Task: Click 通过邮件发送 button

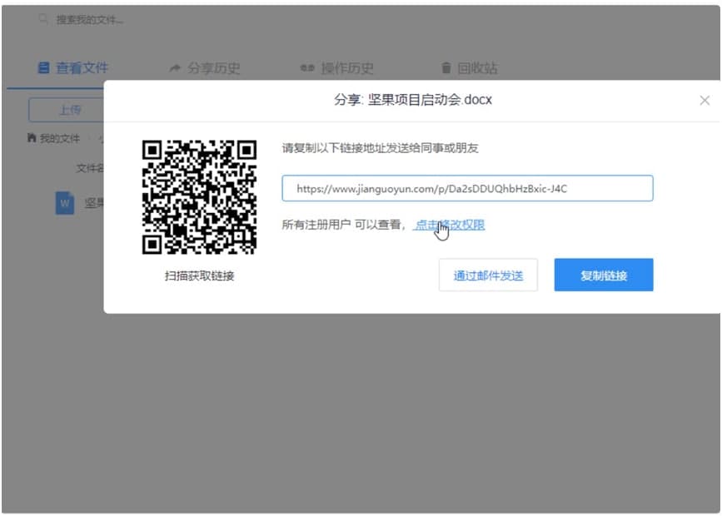Action: click(x=488, y=275)
